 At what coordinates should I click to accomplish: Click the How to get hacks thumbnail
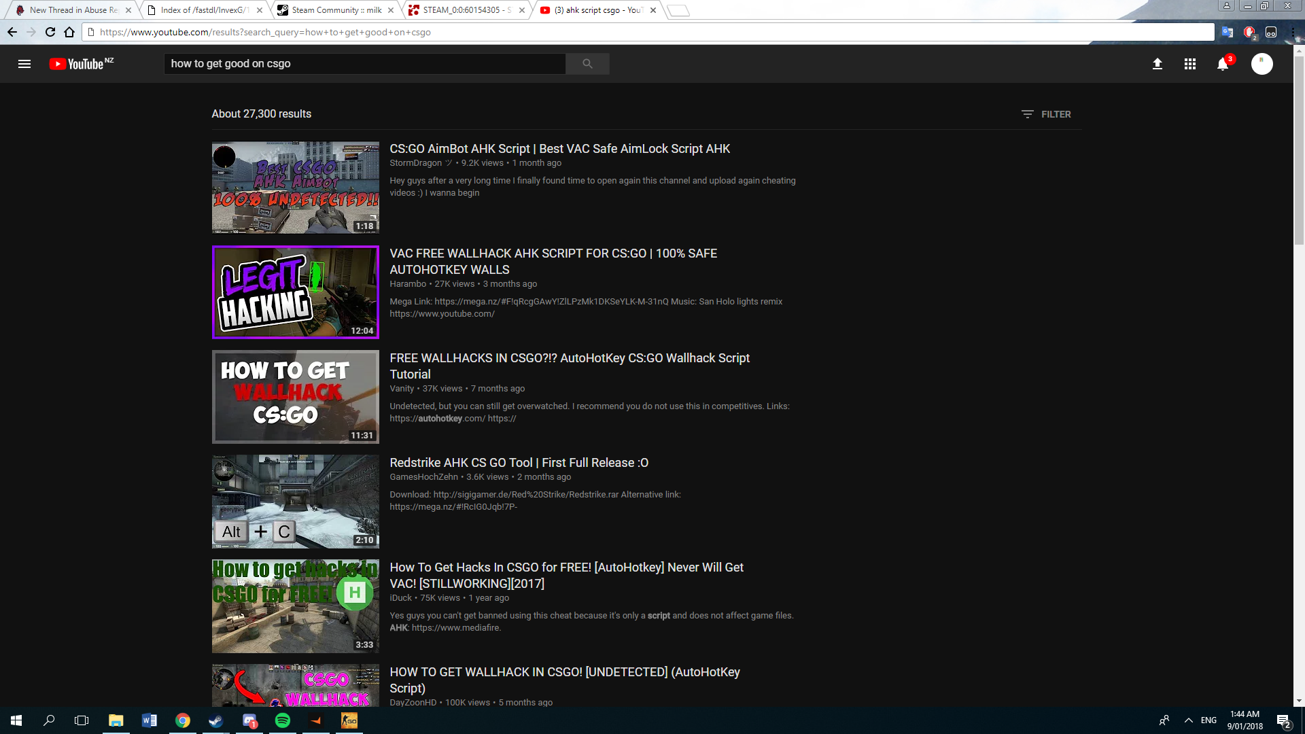[x=296, y=606]
